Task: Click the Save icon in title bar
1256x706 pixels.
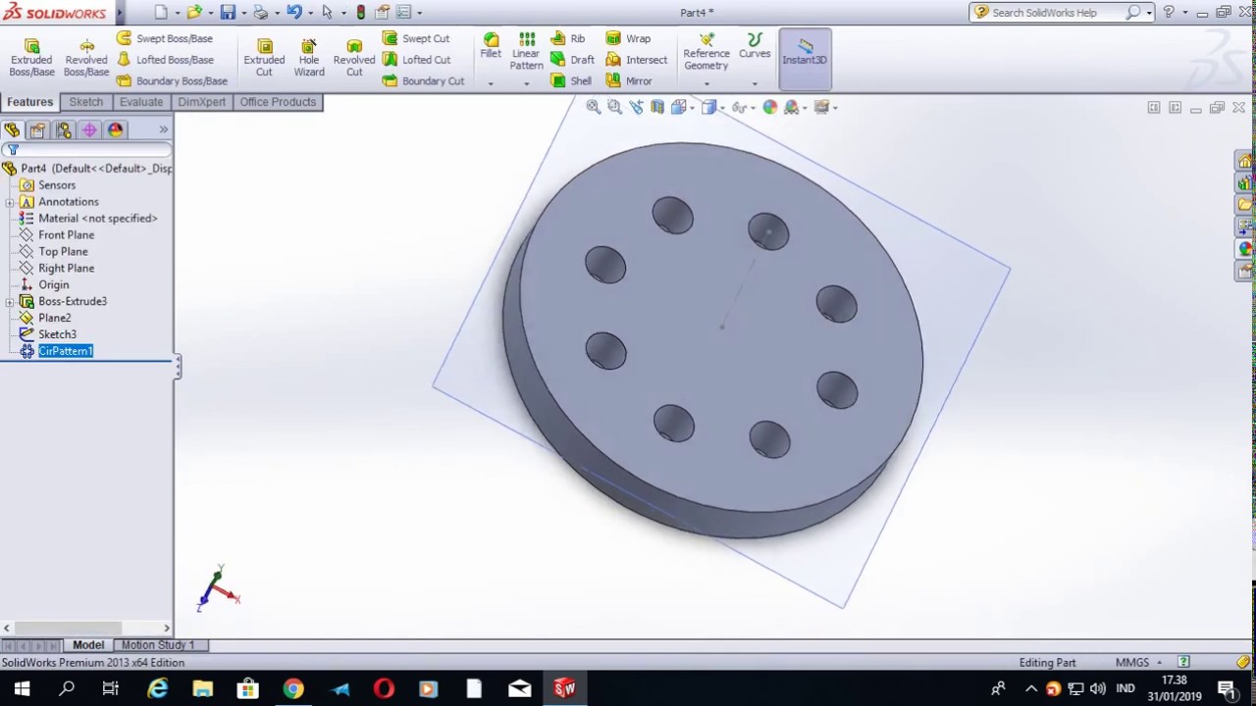Action: (x=228, y=13)
